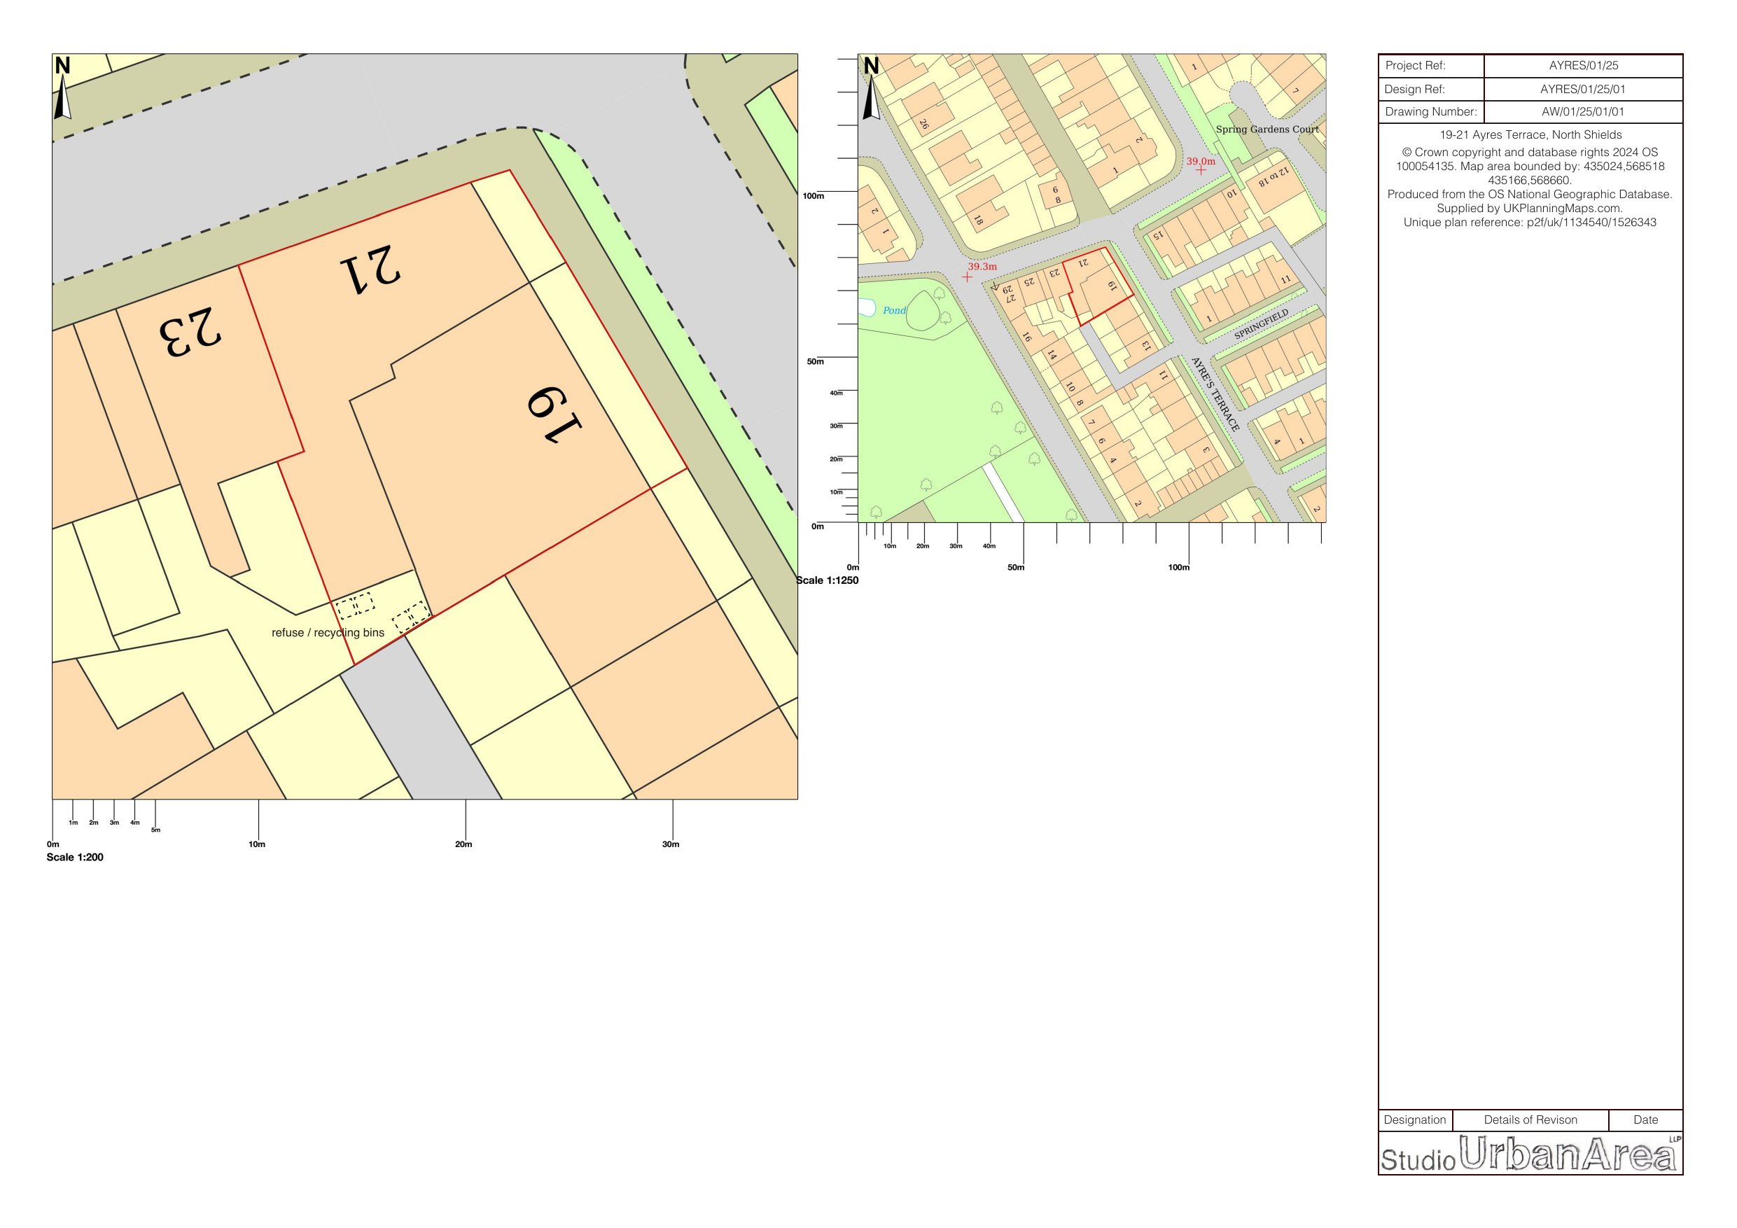Viewport: 1737px width, 1228px height.
Task: Click the 39.0m spot height cross marker
Action: click(x=1201, y=170)
